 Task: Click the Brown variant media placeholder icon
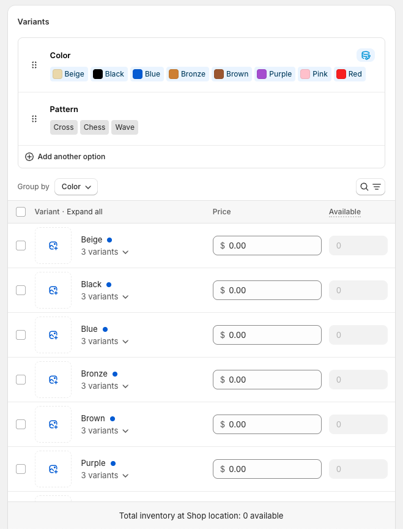point(53,424)
